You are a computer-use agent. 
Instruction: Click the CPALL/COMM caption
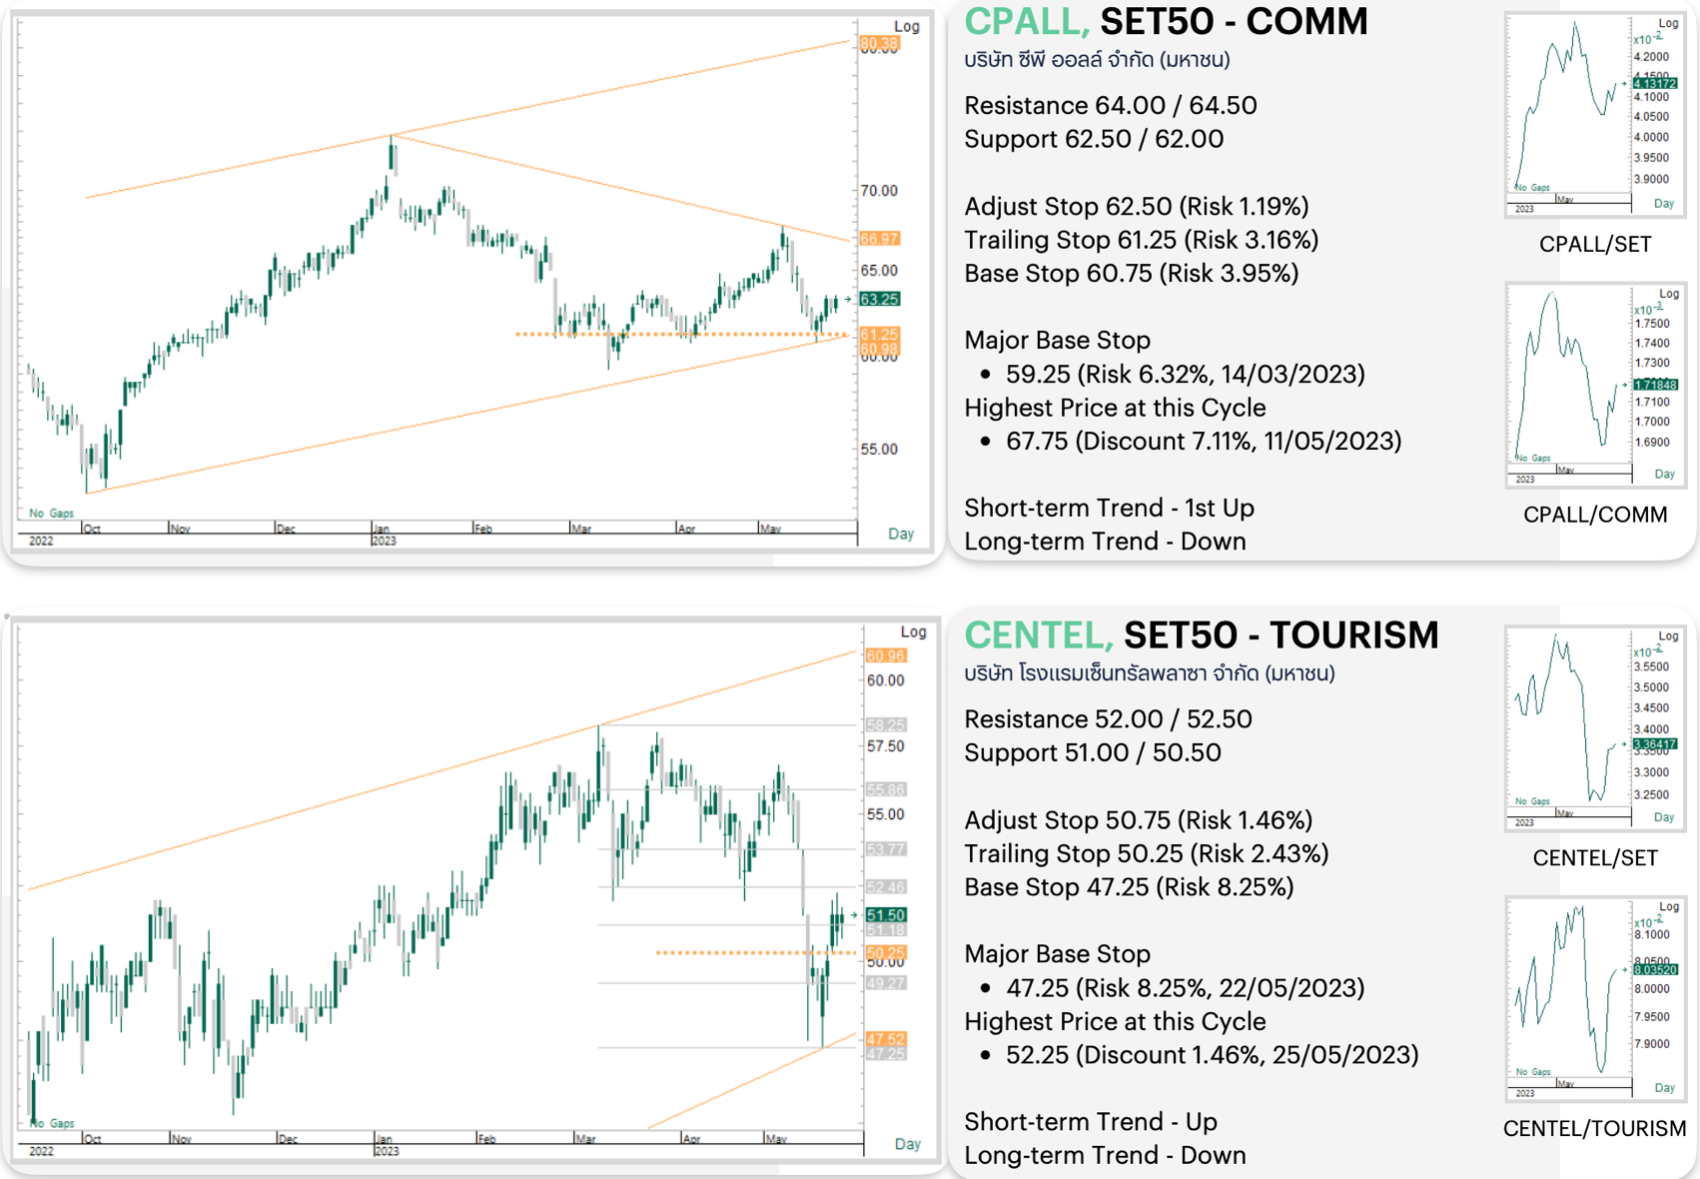point(1595,515)
